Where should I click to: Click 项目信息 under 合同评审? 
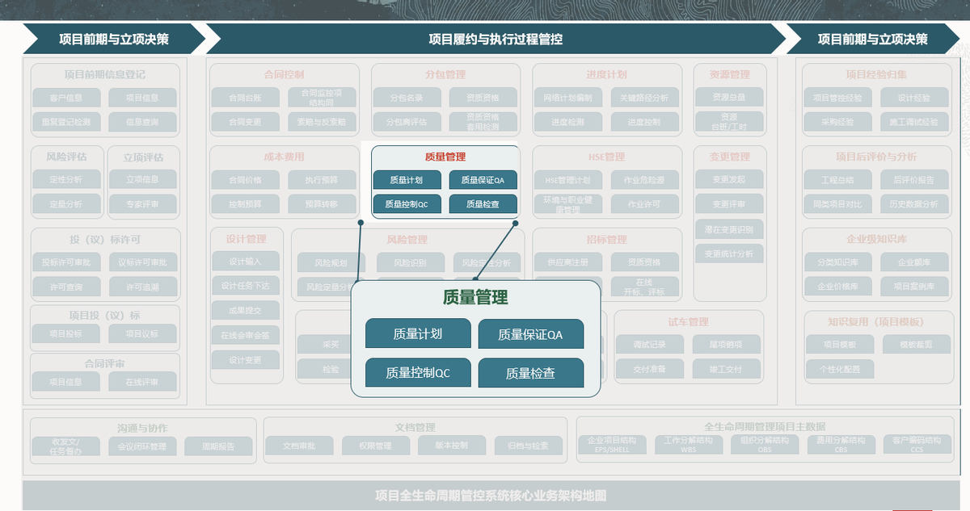(65, 382)
